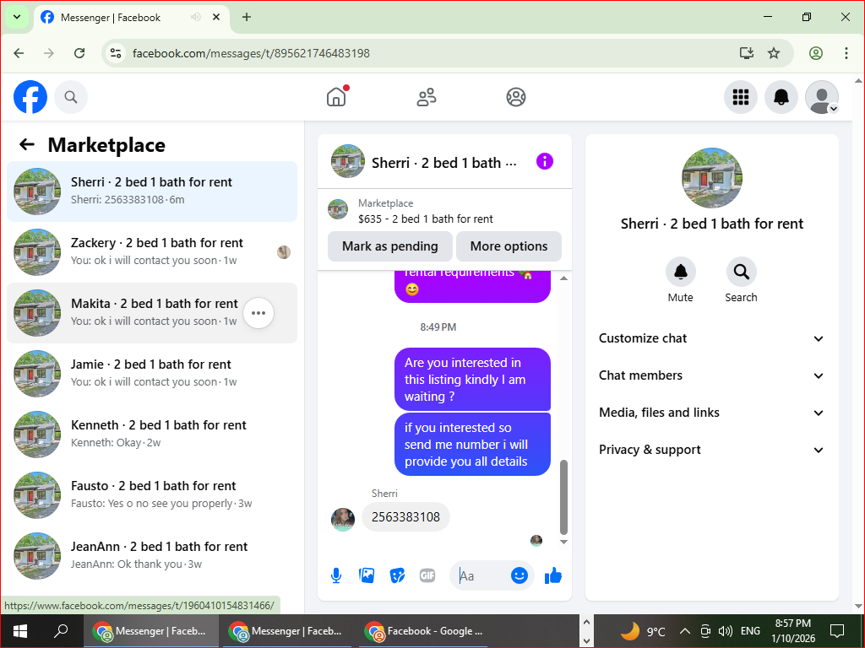Expand Media, files and links section
865x648 pixels.
click(x=711, y=412)
